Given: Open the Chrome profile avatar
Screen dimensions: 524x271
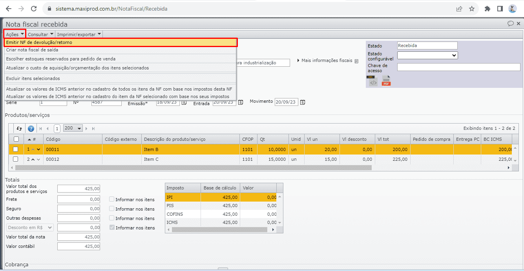Looking at the screenshot, I should pos(512,9).
